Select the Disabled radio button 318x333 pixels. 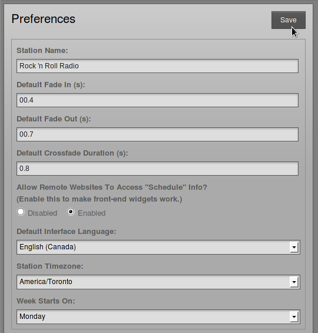(21, 212)
